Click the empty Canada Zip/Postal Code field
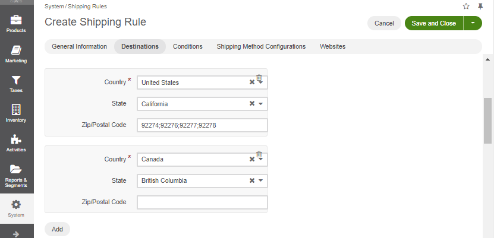 point(202,202)
